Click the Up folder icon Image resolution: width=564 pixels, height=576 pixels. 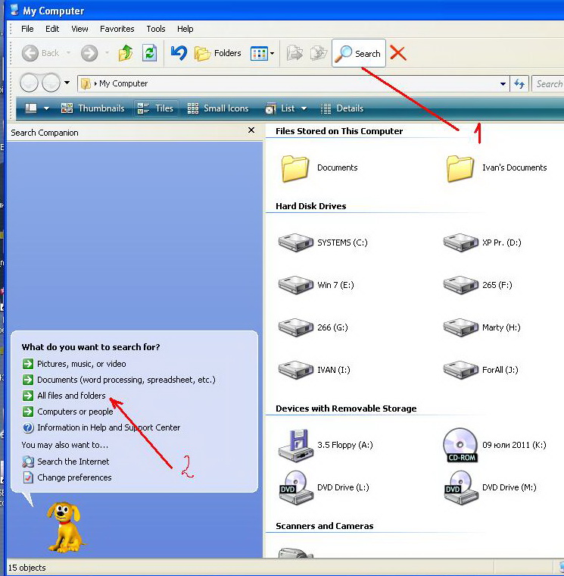[x=126, y=53]
